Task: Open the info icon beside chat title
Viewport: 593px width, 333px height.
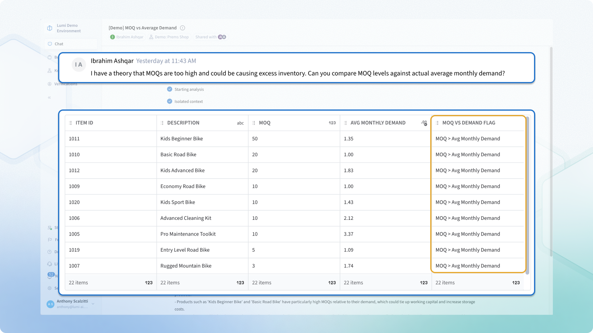Action: [183, 28]
